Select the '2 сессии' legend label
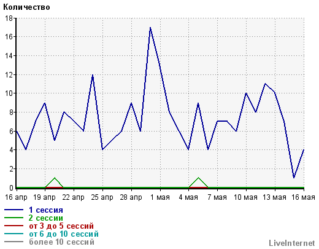Screen dimensions: 319x249 pos(46,218)
